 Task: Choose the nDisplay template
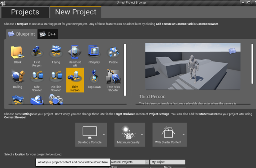coord(94,55)
